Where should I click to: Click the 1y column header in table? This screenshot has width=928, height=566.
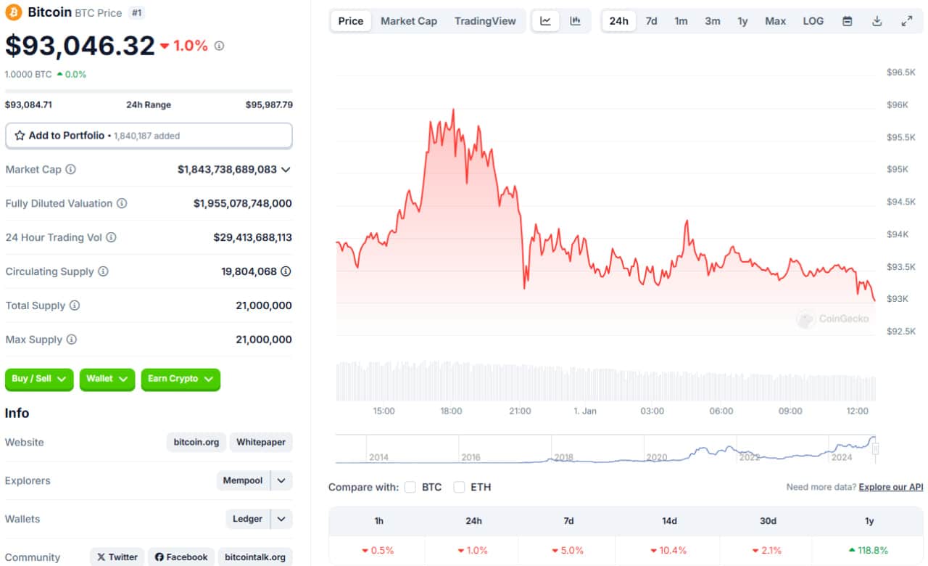point(869,521)
